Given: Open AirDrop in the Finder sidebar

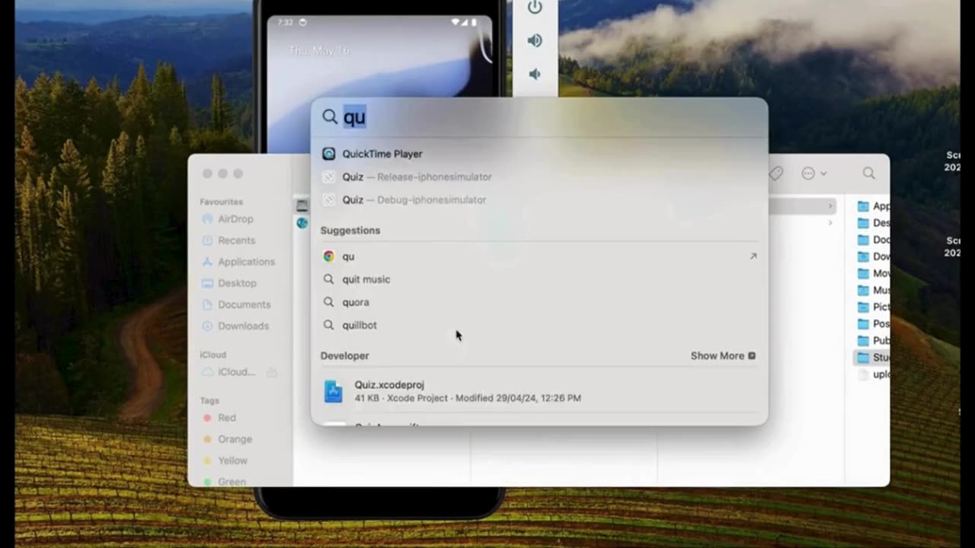Looking at the screenshot, I should pos(227,219).
